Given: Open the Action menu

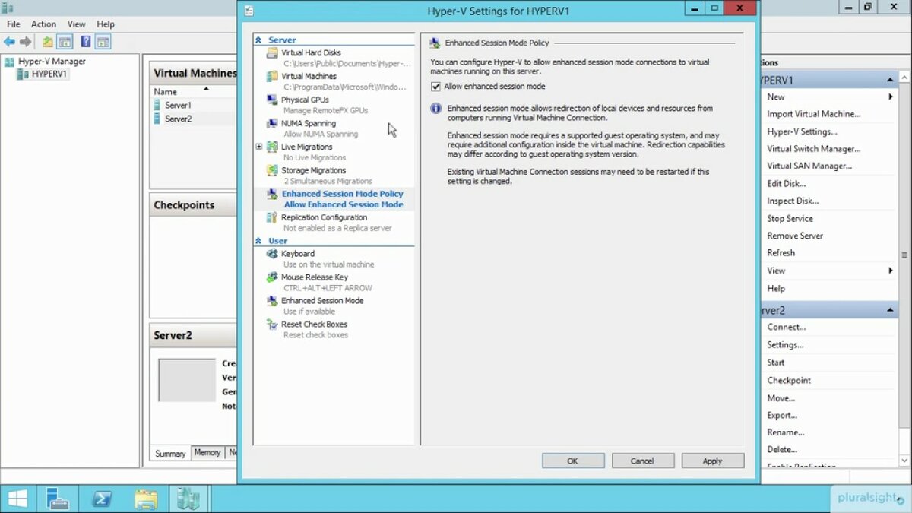Looking at the screenshot, I should tap(43, 24).
